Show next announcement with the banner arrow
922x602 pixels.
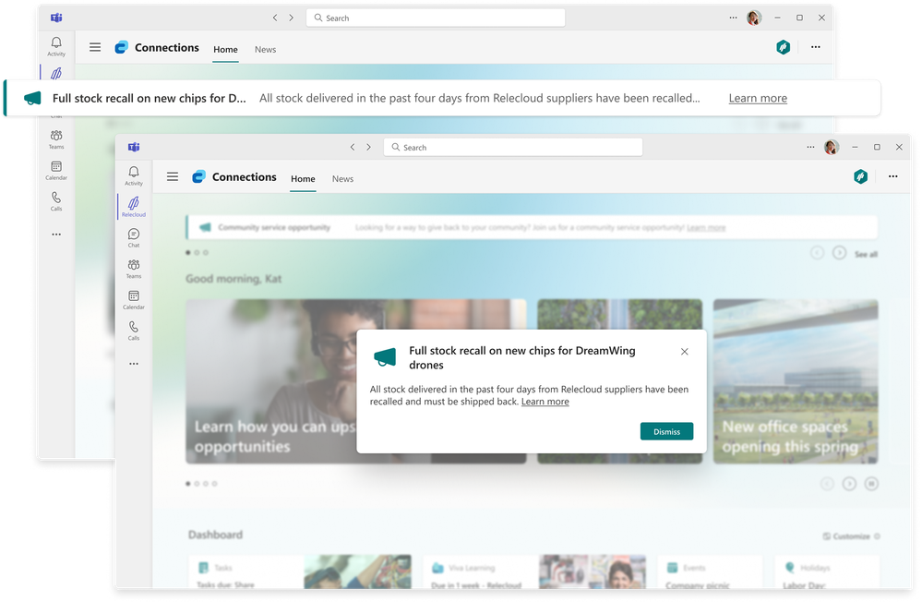[x=840, y=253]
